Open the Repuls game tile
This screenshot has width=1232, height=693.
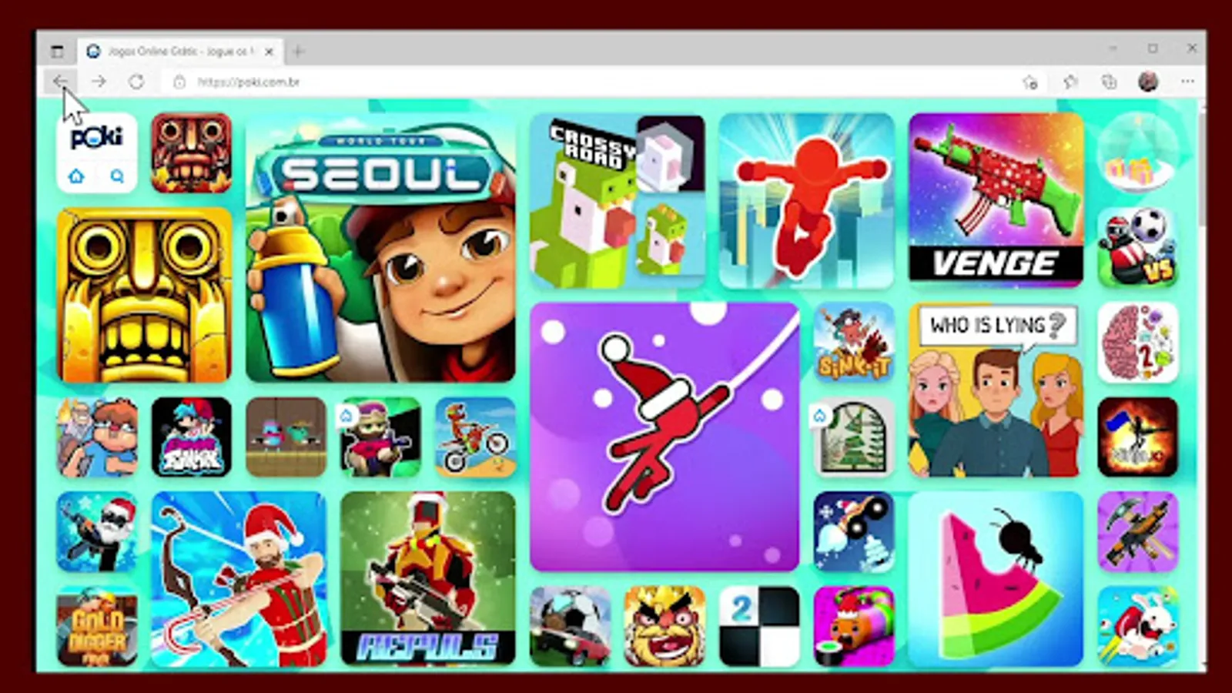[428, 579]
